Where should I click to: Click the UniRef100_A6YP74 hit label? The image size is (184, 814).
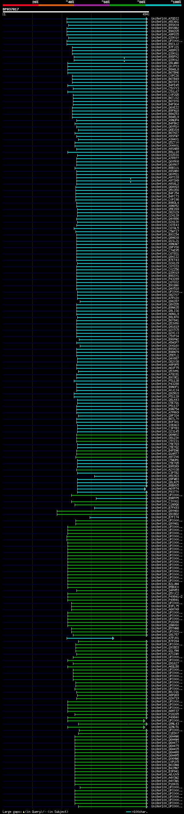(165, 489)
